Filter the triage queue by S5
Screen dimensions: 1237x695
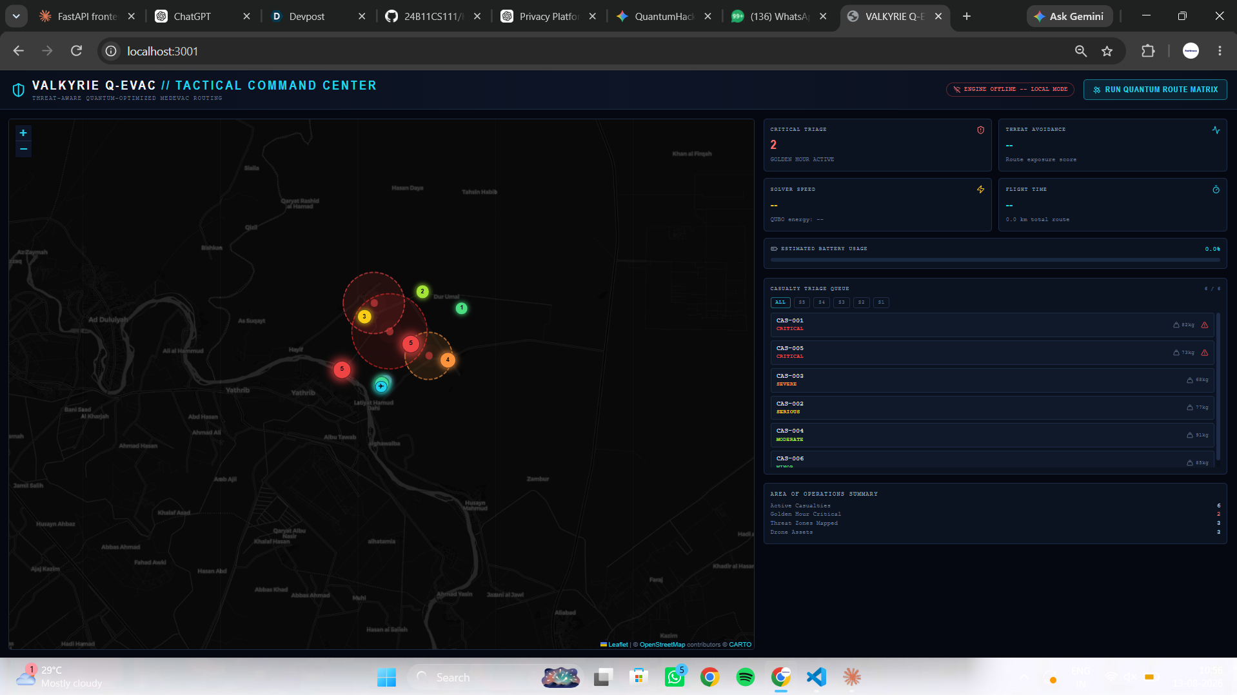[802, 302]
